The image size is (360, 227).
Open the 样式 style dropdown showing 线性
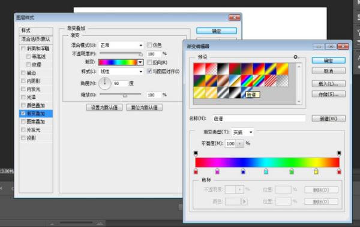(x=121, y=71)
